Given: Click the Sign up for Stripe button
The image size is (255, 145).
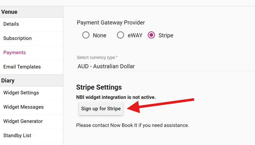Looking at the screenshot, I should 101,109.
